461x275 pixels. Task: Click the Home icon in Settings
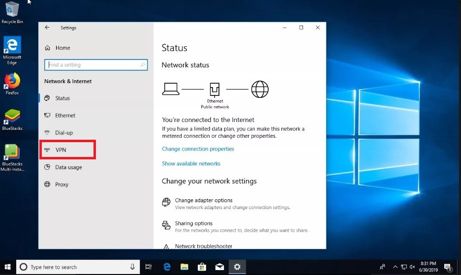tap(48, 48)
